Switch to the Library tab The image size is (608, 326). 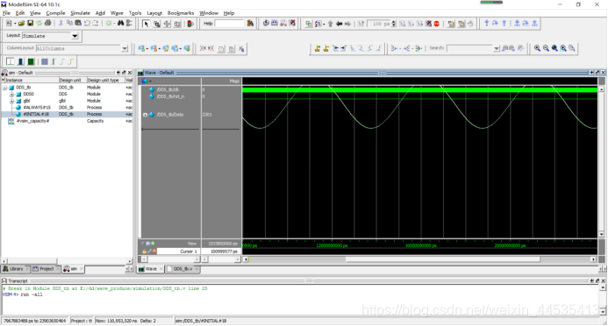[x=16, y=269]
